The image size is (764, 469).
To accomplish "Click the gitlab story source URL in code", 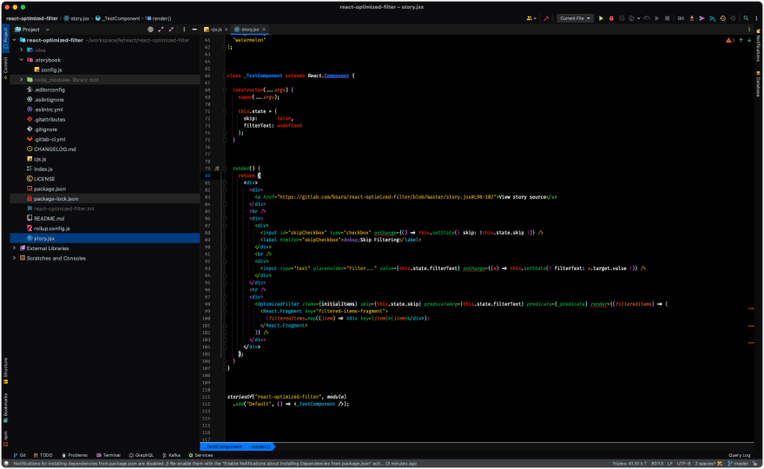I will [x=387, y=197].
